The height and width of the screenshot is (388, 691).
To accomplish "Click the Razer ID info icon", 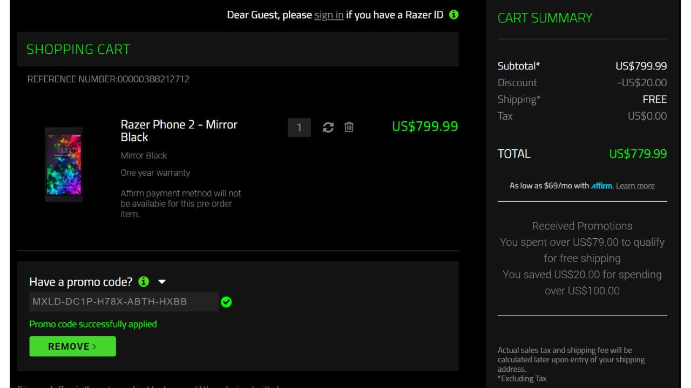I will click(x=454, y=15).
